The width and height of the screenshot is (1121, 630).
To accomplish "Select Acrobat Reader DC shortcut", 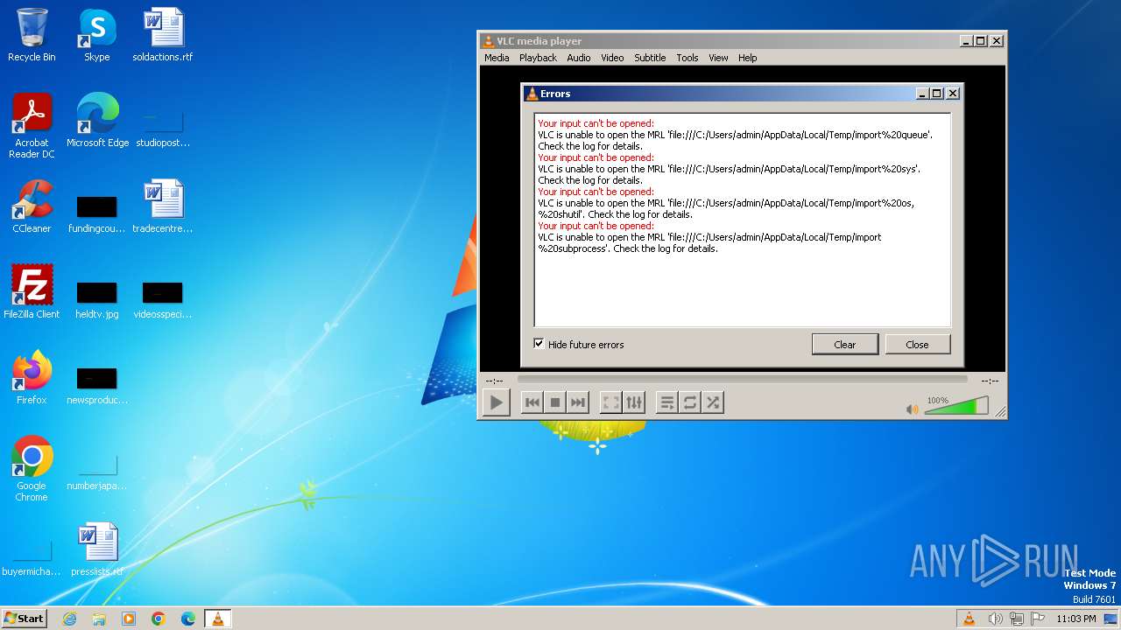I will pos(32,126).
